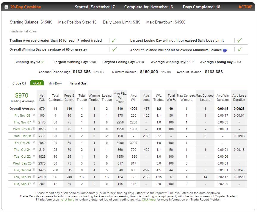The width and height of the screenshot is (257, 213).
Task: Click the Largest Winning Day: 3890 text
Action: point(75,62)
